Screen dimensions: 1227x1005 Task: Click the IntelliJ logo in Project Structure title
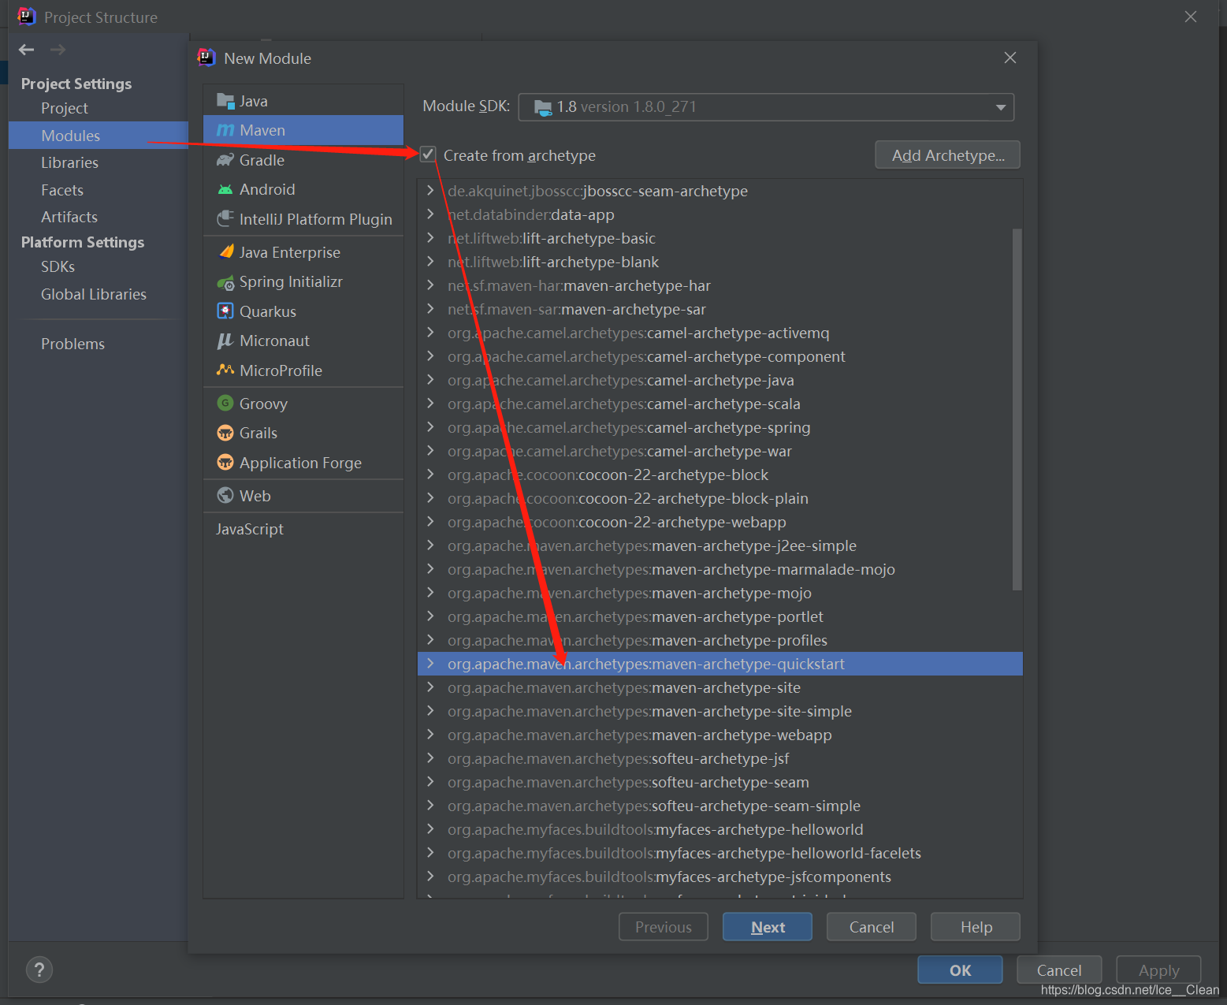pyautogui.click(x=26, y=16)
